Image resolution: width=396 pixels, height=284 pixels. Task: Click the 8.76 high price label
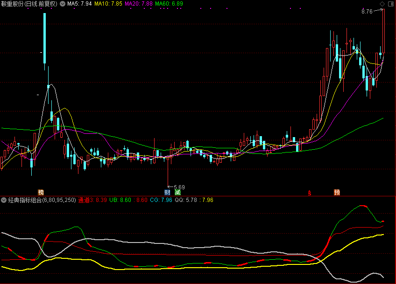(367, 11)
